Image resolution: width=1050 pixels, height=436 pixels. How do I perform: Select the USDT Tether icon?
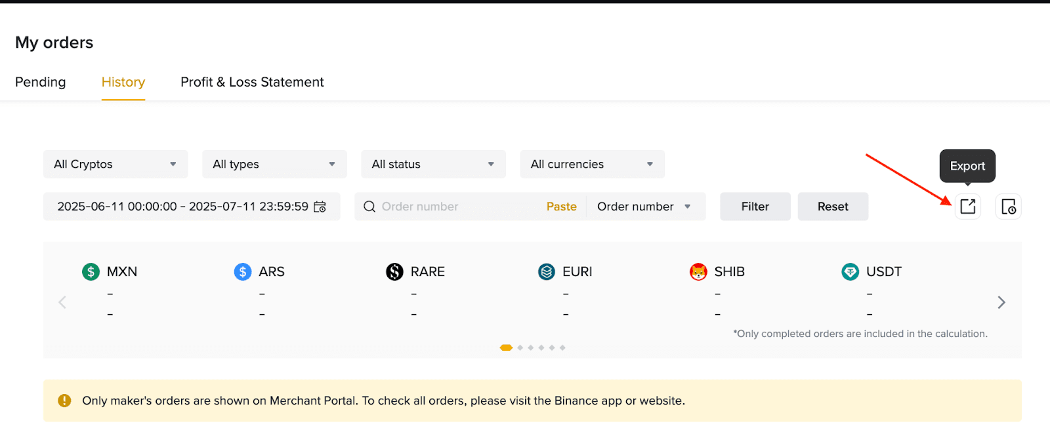(x=850, y=271)
